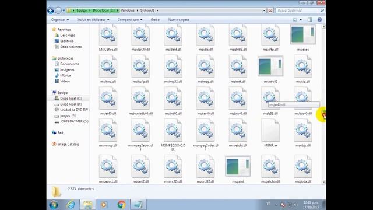Viewport: 373px width, 210px height.
Task: Open the address bar history dropdown
Action: (x=264, y=10)
